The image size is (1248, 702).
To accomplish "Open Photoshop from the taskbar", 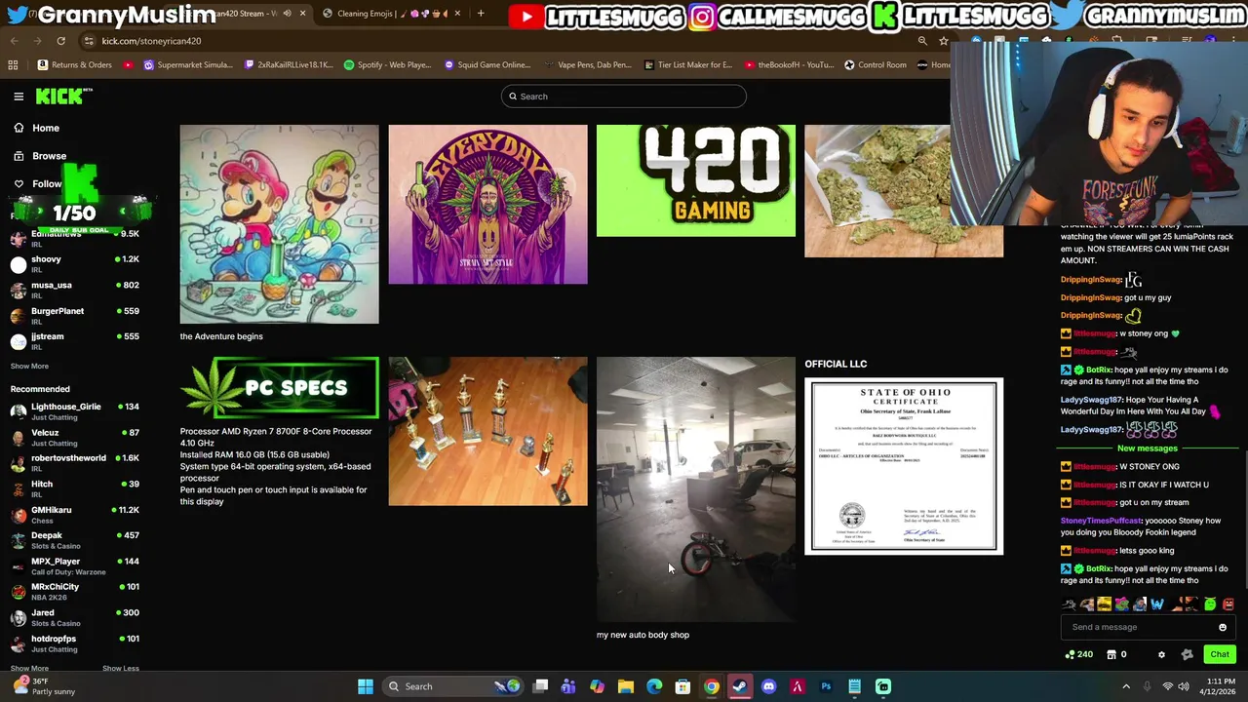I will (x=826, y=686).
